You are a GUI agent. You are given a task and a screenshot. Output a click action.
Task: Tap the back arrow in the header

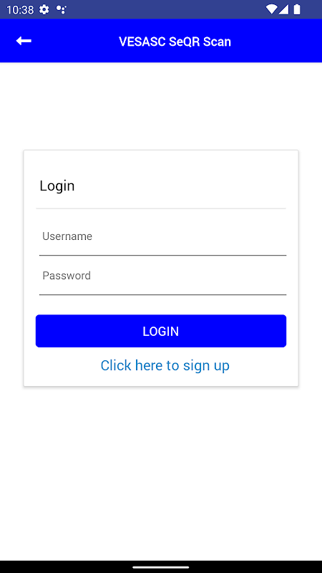(24, 41)
